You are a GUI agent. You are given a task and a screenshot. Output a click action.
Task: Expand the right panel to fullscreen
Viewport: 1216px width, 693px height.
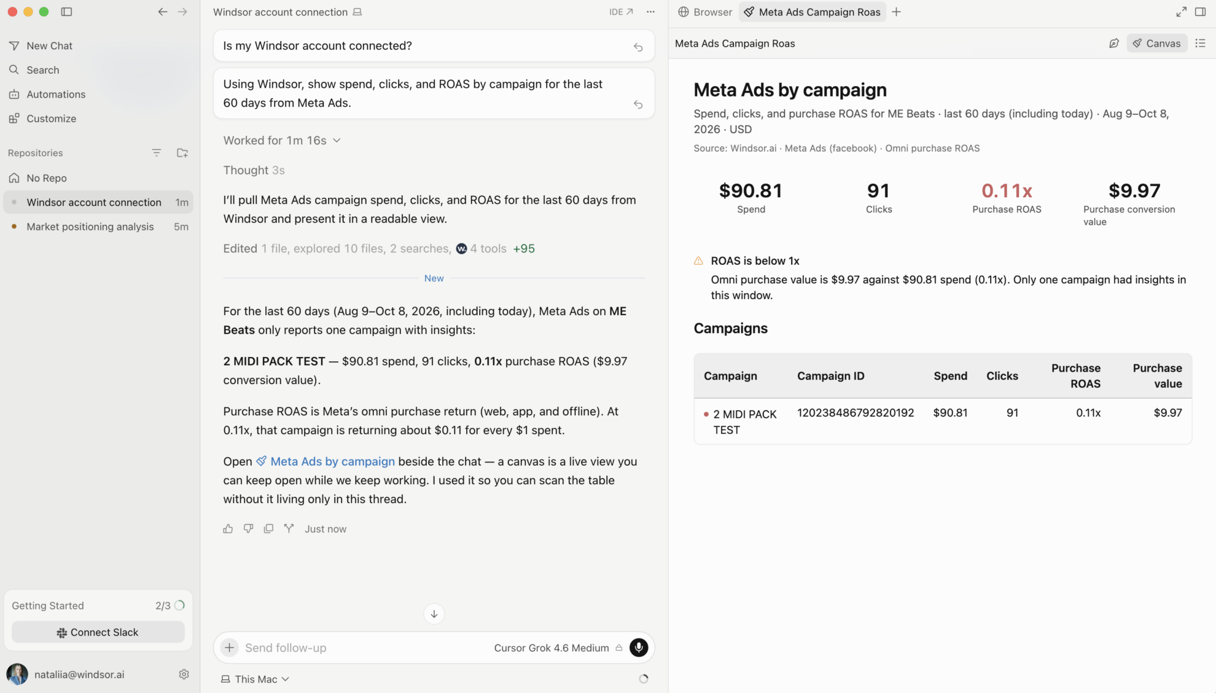click(x=1181, y=12)
